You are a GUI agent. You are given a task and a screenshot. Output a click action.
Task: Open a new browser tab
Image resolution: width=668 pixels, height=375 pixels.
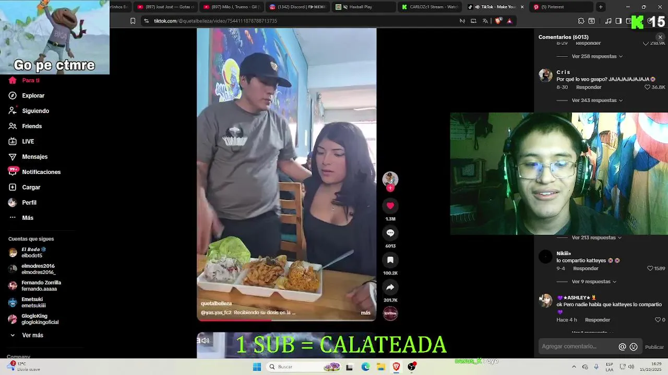(601, 7)
